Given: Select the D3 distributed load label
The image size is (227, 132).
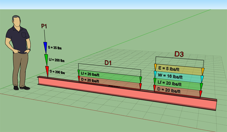Looking at the screenshot, I should tap(179, 54).
